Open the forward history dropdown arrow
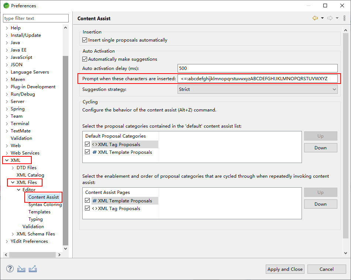The width and height of the screenshot is (351, 280). click(x=337, y=18)
